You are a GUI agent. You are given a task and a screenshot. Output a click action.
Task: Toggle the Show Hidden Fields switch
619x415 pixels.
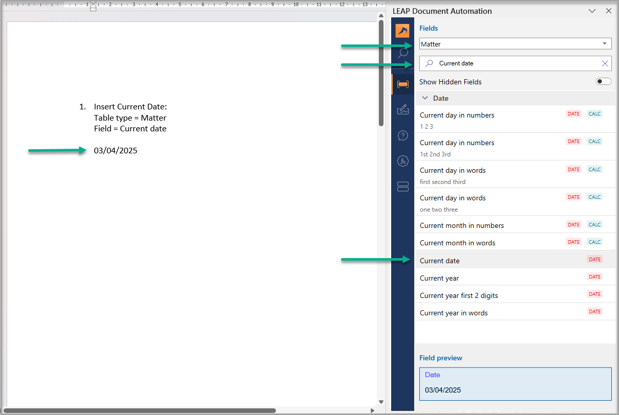603,82
